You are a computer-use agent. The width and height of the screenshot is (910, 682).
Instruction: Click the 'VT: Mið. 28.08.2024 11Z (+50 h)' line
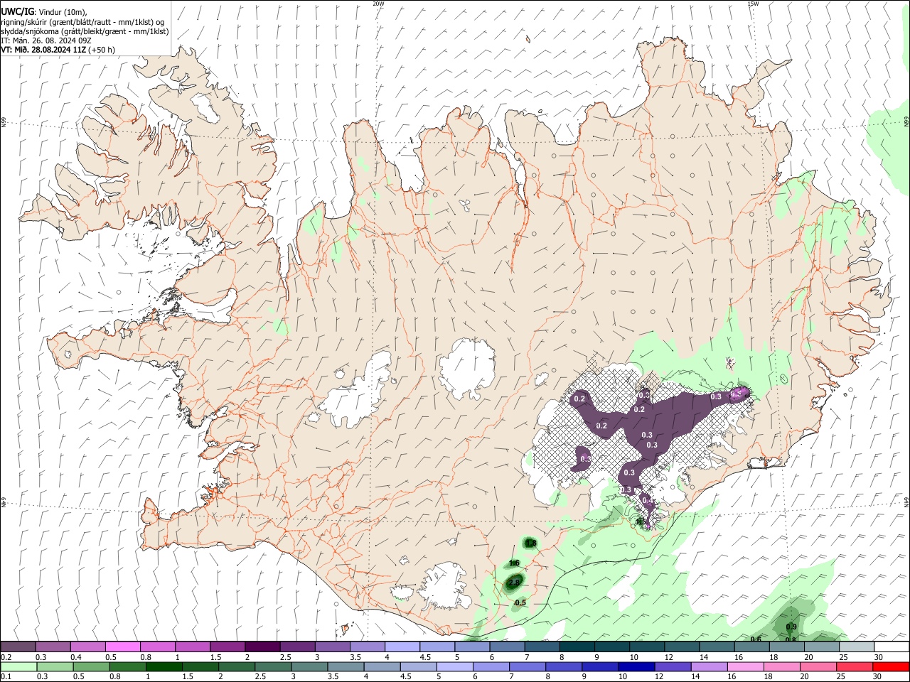[x=58, y=50]
